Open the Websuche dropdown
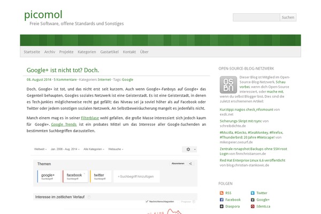Viewport: 321px width, 214px height. (x=116, y=149)
